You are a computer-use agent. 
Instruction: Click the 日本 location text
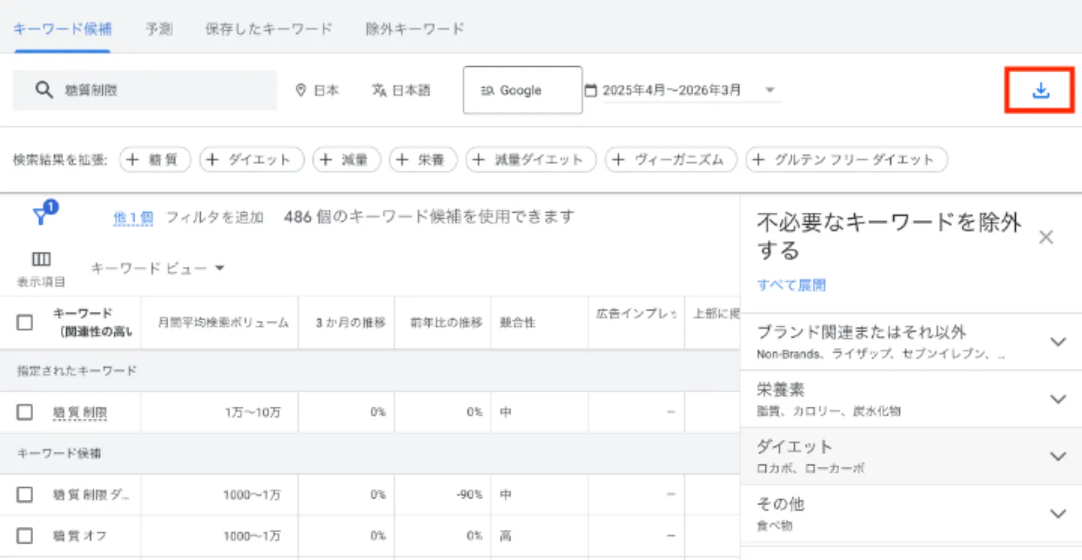pos(326,90)
